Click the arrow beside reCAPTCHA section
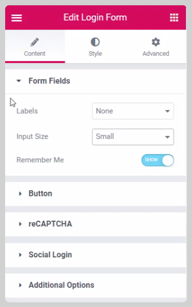192x307 pixels. [20, 224]
